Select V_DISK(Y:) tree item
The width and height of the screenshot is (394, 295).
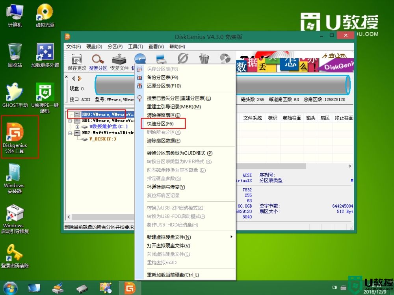[102, 139]
